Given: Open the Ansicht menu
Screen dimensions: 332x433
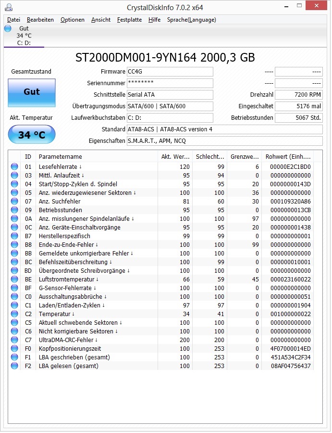Looking at the screenshot, I should click(x=101, y=20).
